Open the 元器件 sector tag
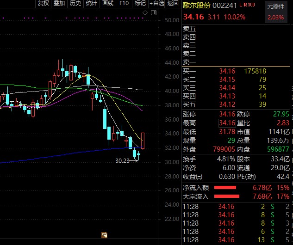The image size is (293, 245). [276, 6]
